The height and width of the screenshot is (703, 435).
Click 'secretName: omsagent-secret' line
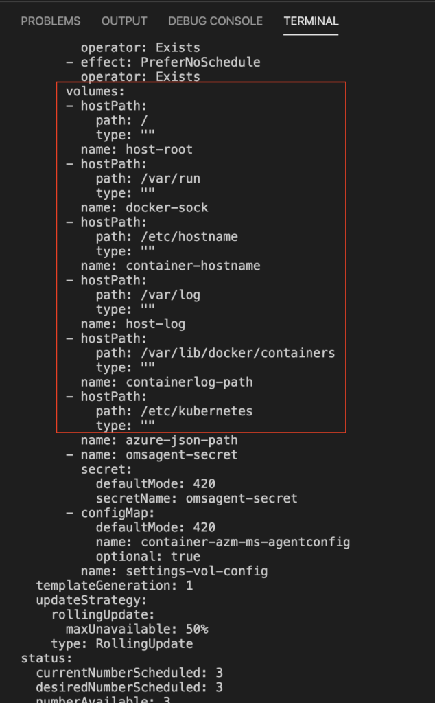pos(196,498)
